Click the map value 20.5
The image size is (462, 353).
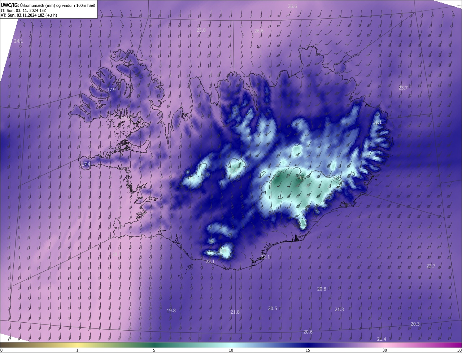[273, 309]
